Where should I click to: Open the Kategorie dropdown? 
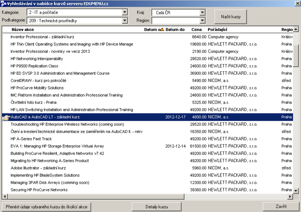(x=125, y=12)
